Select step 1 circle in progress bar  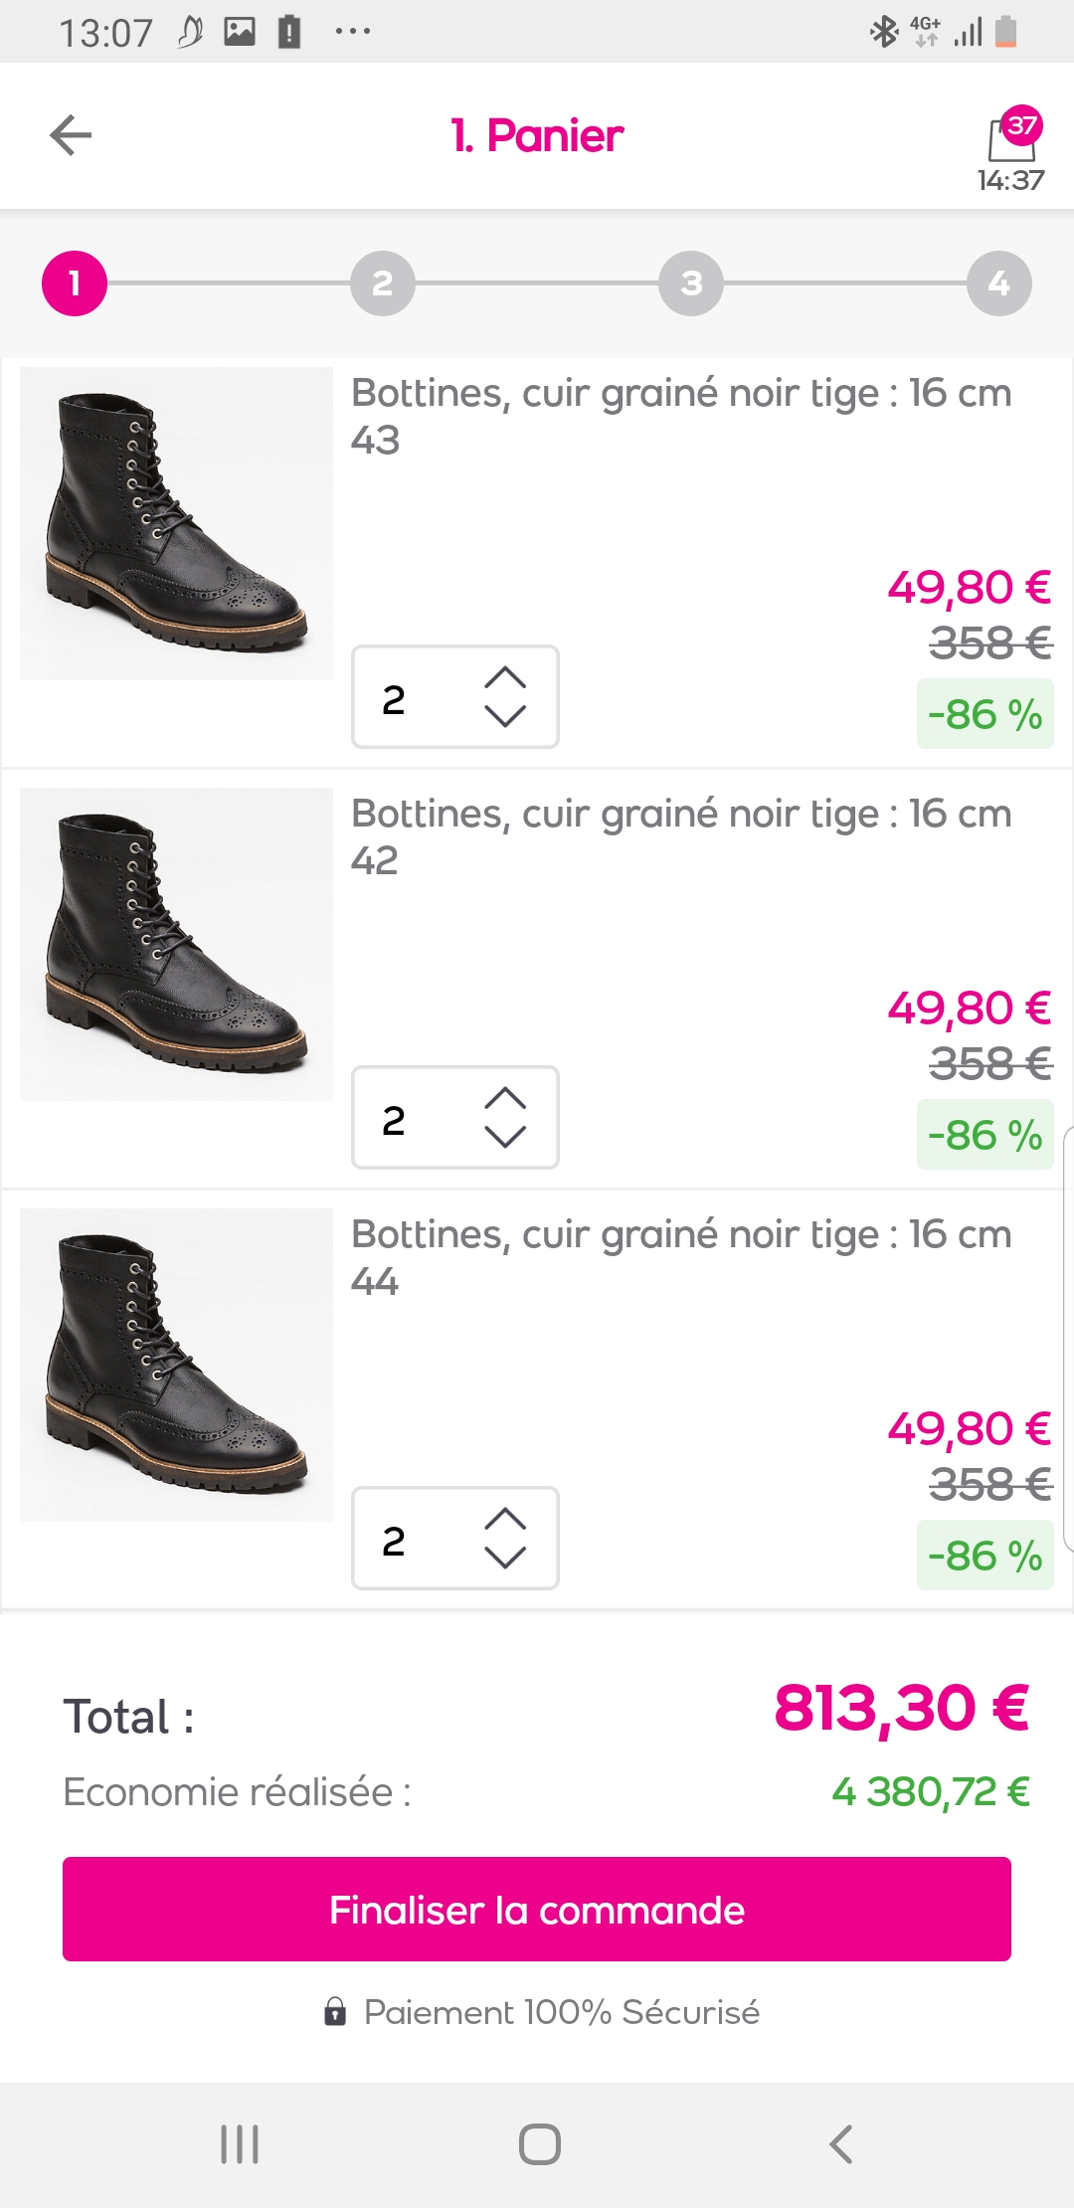pyautogui.click(x=75, y=283)
